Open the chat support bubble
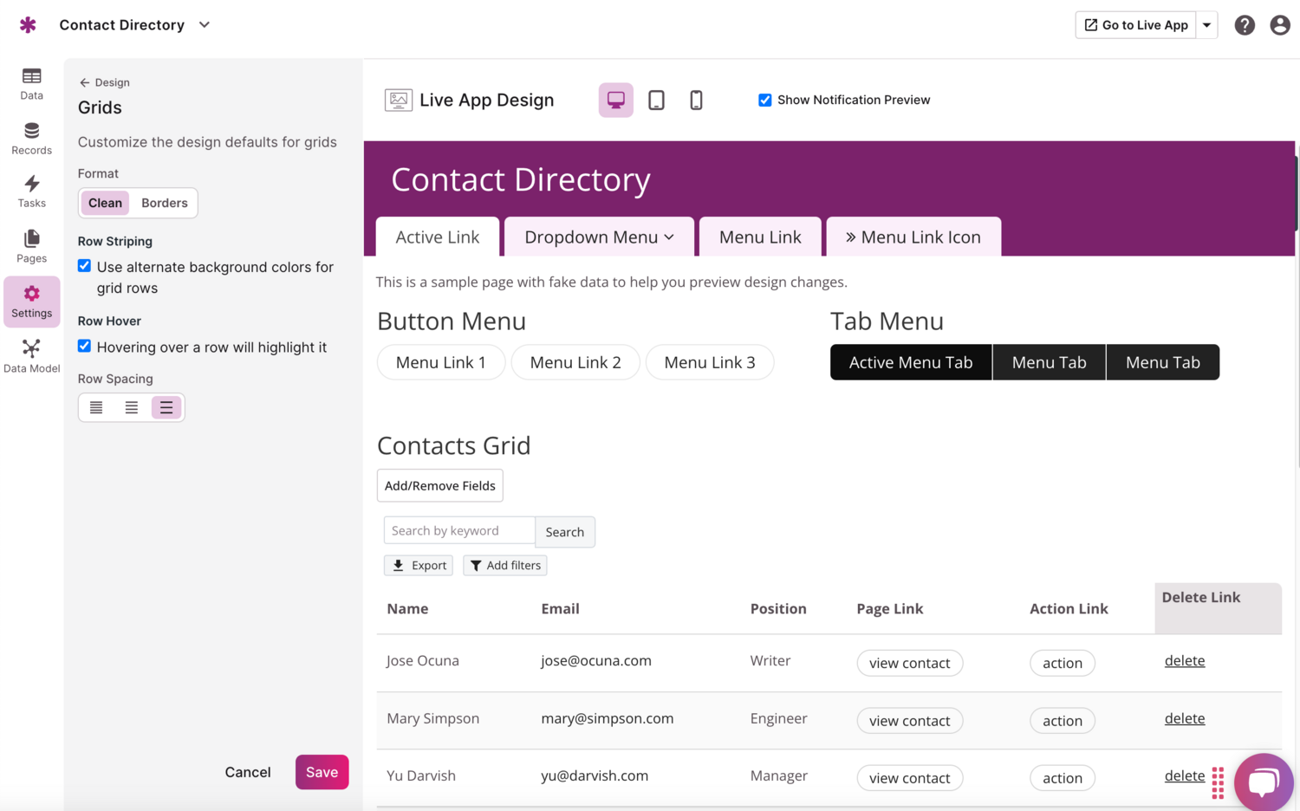Screen dimensions: 1300x811 [x=1264, y=782]
